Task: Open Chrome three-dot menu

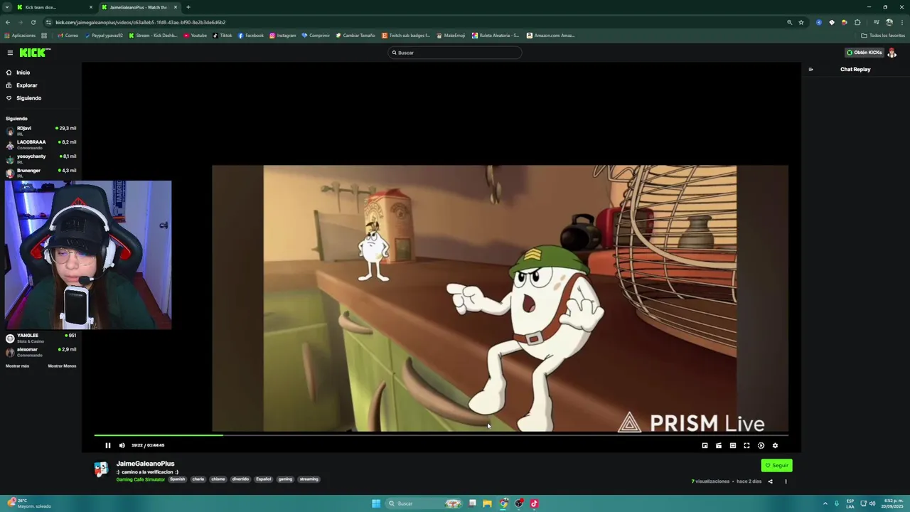Action: tap(901, 22)
